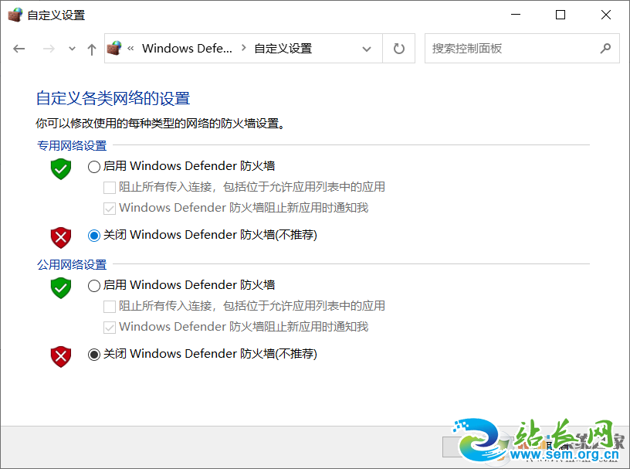The width and height of the screenshot is (630, 469).
Task: Check the notify checkbox under 公用网络设置
Action: tap(108, 326)
